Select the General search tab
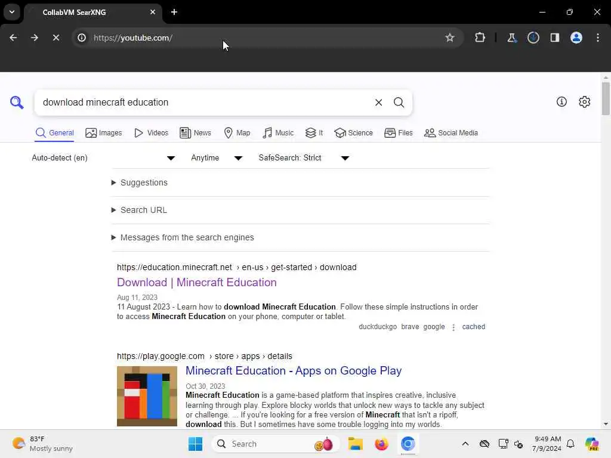 coord(54,133)
